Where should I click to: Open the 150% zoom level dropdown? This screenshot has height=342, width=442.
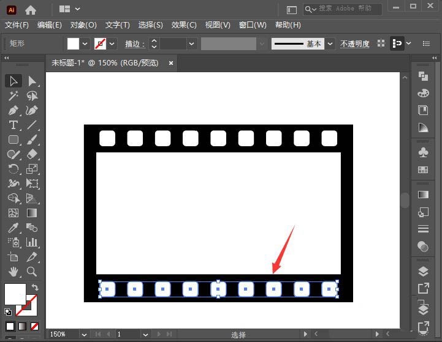point(84,335)
